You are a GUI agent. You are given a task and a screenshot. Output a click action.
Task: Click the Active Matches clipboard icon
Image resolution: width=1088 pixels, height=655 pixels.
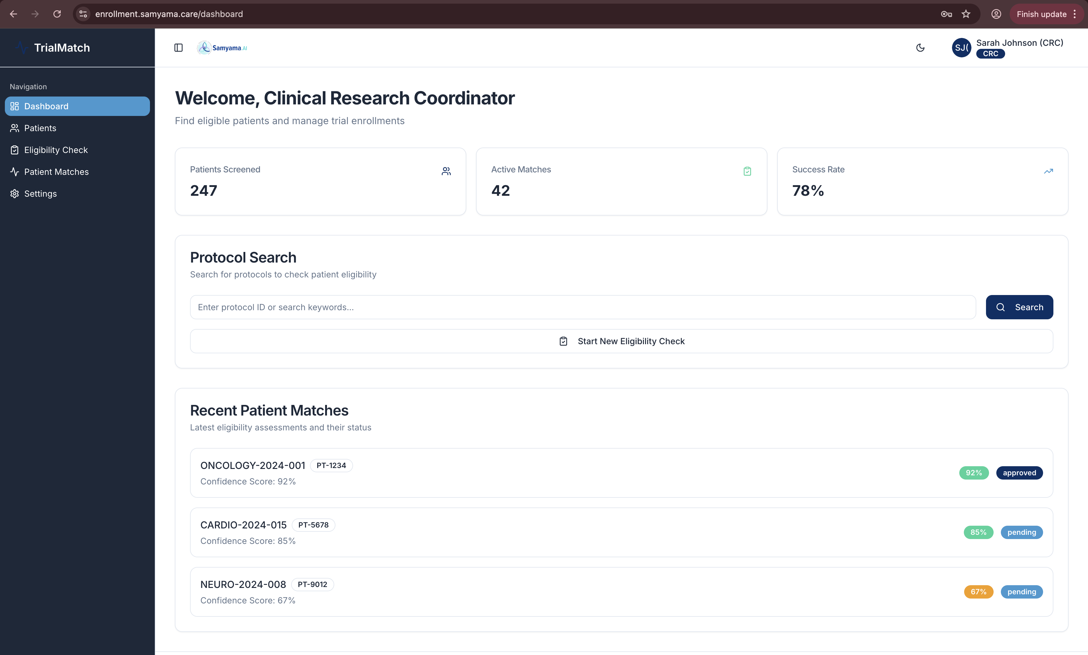click(747, 171)
